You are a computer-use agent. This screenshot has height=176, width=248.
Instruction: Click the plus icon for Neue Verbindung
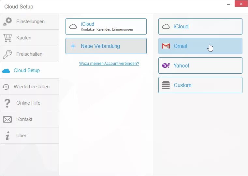[73, 46]
